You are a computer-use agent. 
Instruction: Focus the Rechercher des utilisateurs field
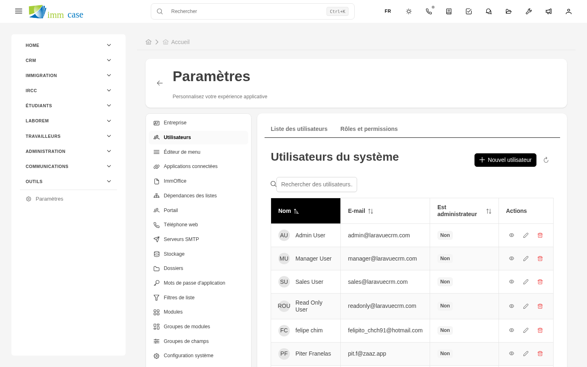click(317, 184)
